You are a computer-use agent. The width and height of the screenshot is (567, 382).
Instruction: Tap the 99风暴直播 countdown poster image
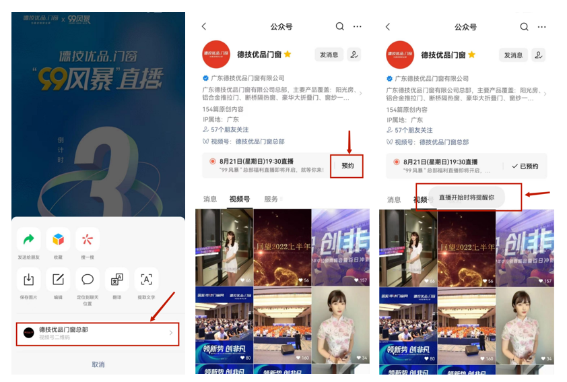98,115
